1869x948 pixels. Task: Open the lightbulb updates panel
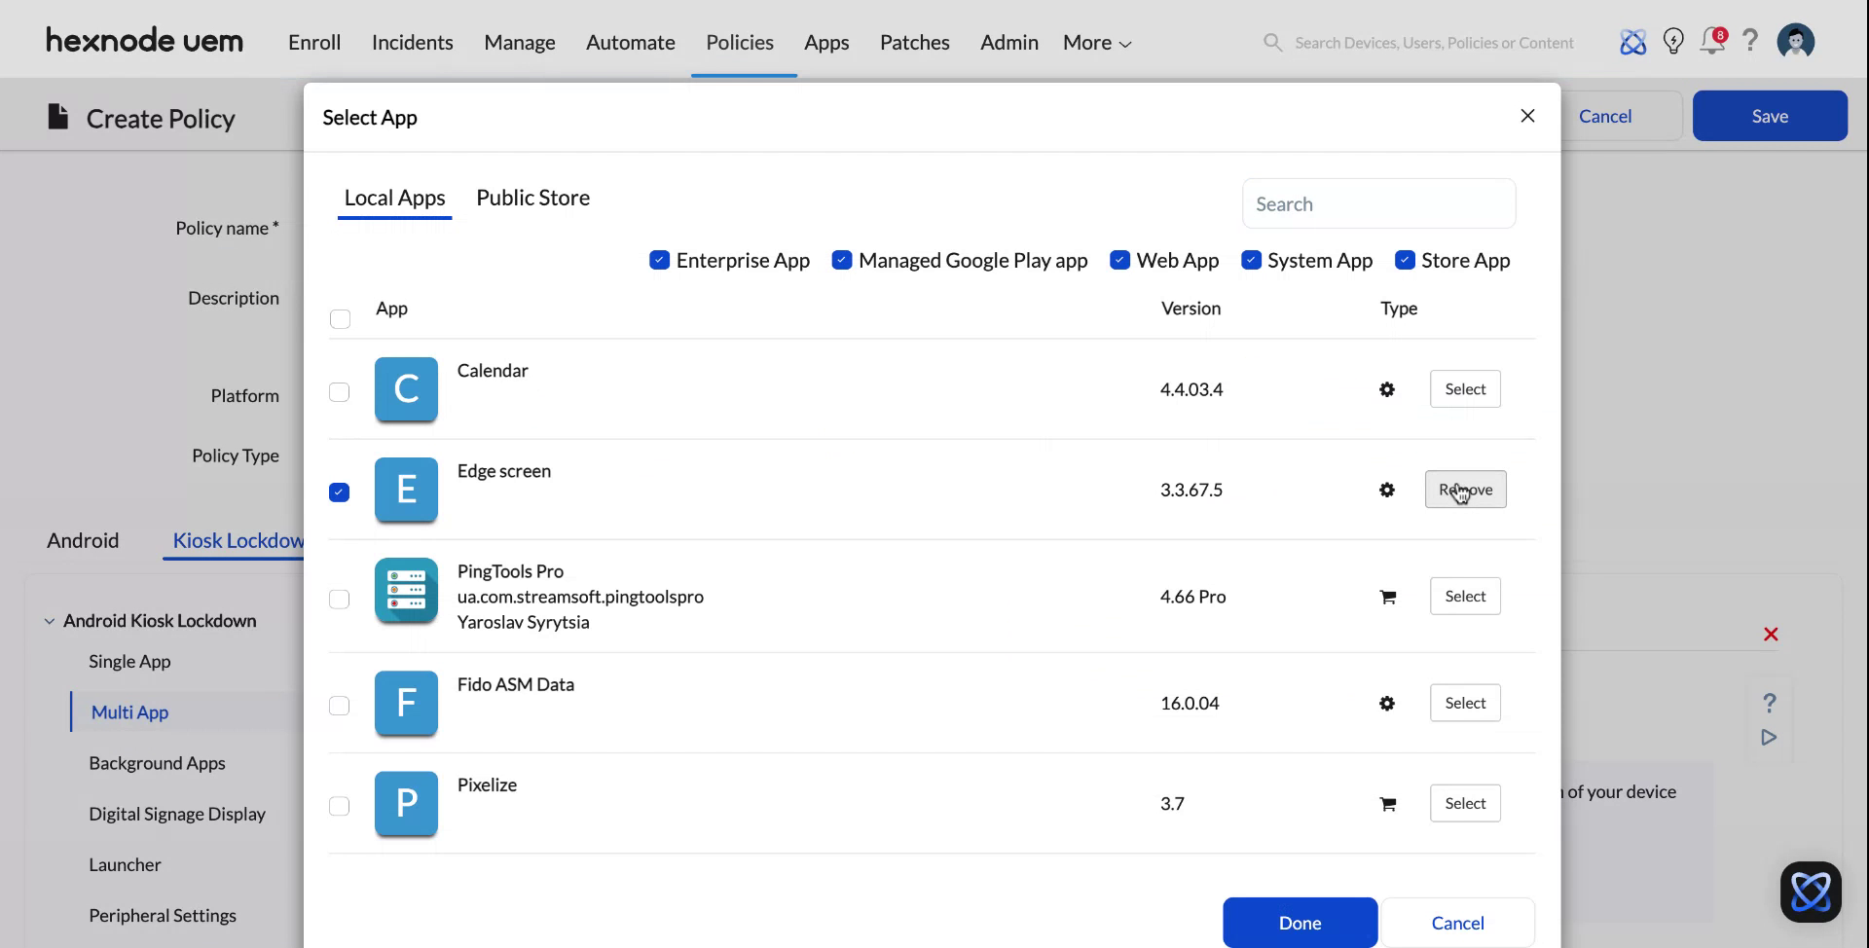1672,41
